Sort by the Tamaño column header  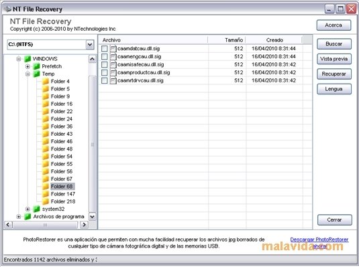[227, 40]
